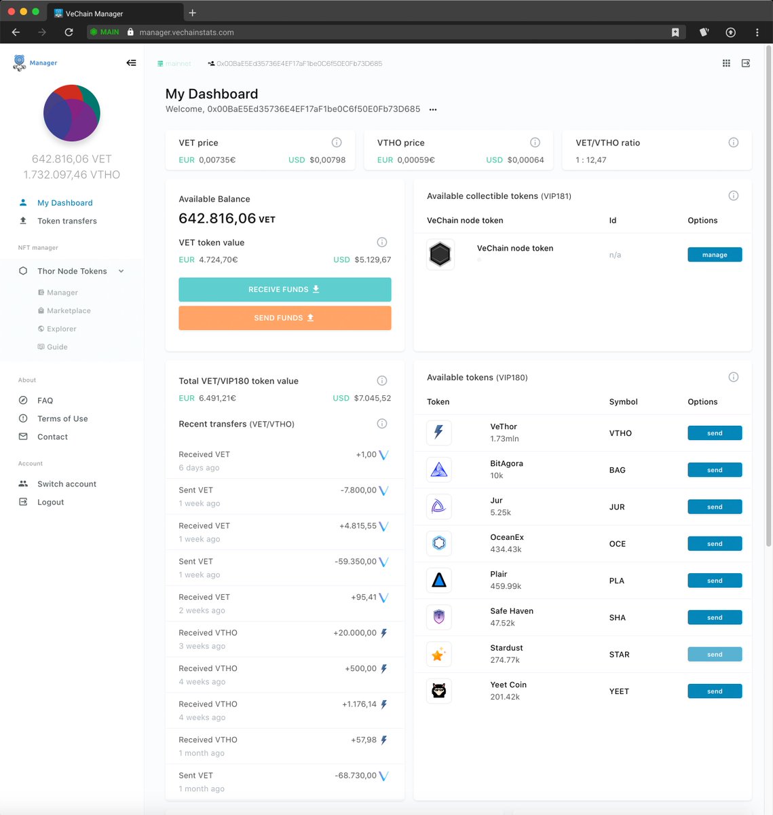Screen dimensions: 773x815
Task: Show info for Available collectible tokens
Action: coord(734,196)
